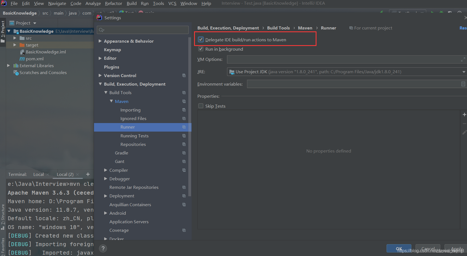Collapse Maven subtree arrow
Viewport: 467px width, 256px height.
(111, 101)
